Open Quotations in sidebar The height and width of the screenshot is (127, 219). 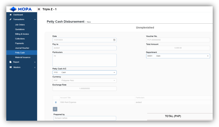point(20,29)
